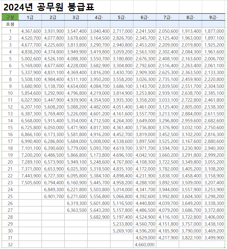Click cell showing 5,233,800
The image size is (227, 249).
click(x=122, y=224)
